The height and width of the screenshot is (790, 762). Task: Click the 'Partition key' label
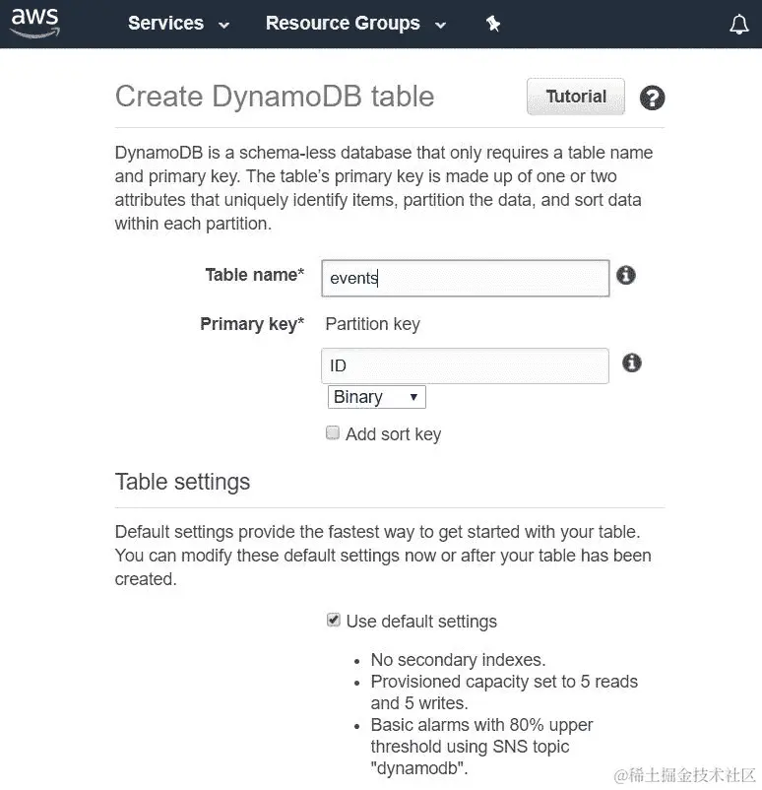(373, 324)
